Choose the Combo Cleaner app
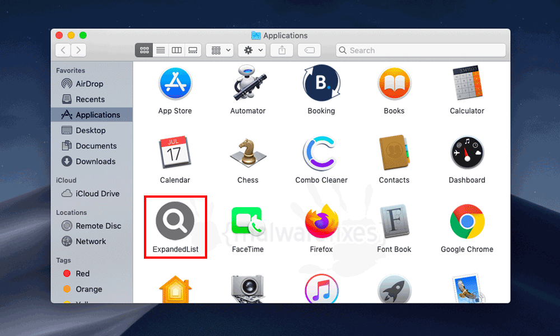The height and width of the screenshot is (336, 560). coord(321,153)
